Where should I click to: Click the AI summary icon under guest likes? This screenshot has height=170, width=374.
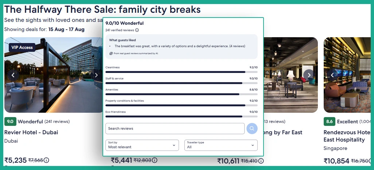click(x=111, y=54)
